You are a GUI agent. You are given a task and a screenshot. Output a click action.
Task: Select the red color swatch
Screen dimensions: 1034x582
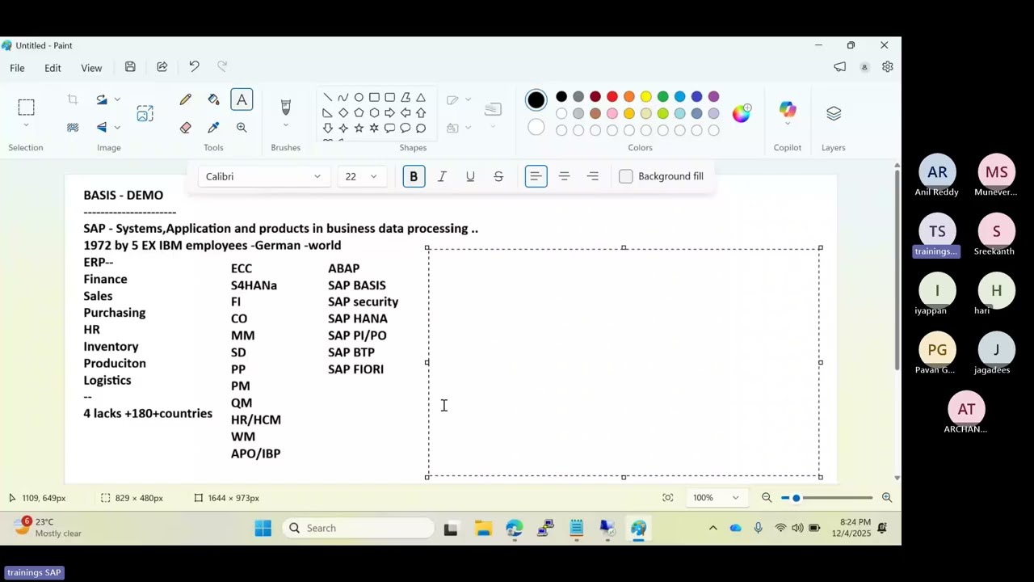(612, 97)
